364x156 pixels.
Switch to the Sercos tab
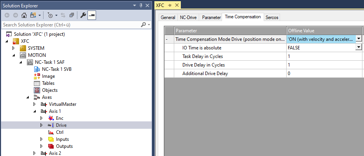click(x=272, y=18)
